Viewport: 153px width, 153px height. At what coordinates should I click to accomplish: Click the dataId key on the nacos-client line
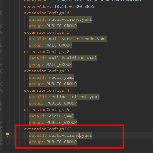pos(36,19)
